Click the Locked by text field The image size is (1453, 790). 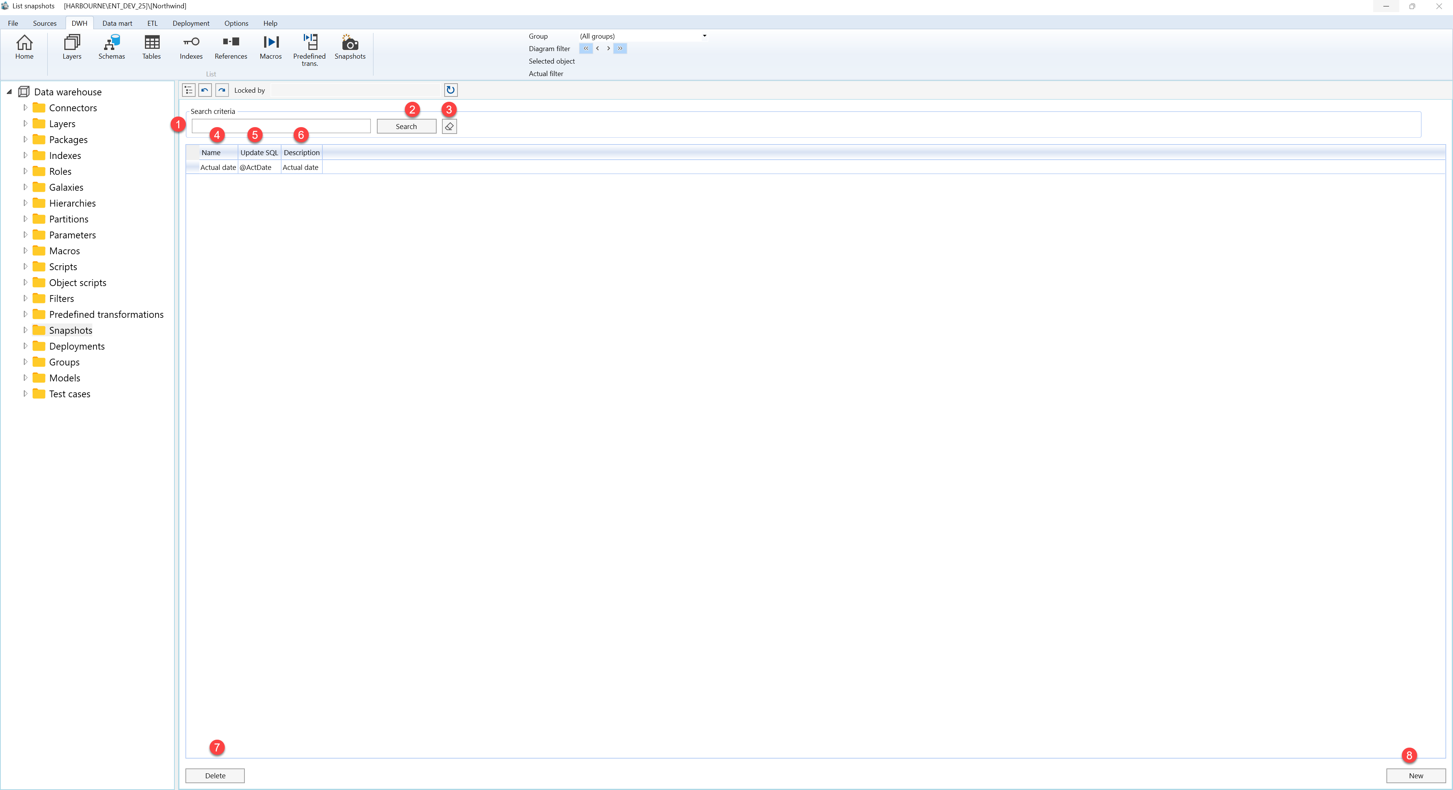coord(355,90)
